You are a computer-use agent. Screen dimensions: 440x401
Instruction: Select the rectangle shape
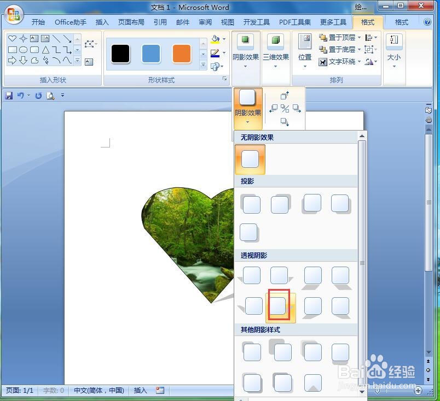coord(13,50)
